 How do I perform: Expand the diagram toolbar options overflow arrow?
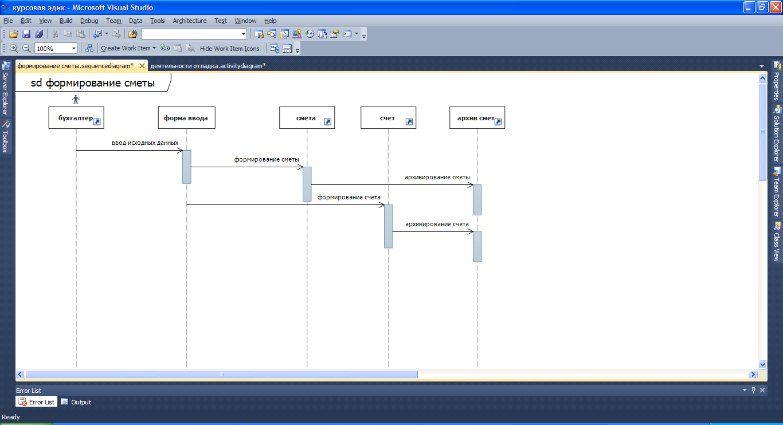click(x=297, y=50)
